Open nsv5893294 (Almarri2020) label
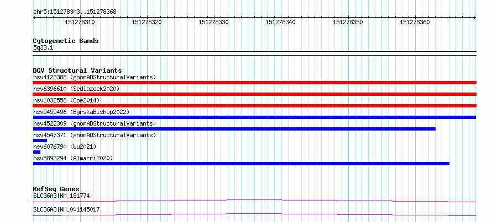The width and height of the screenshot is (492, 222). click(73, 158)
